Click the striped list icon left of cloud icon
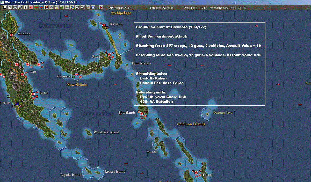The image size is (311, 182). pyautogui.click(x=88, y=8)
